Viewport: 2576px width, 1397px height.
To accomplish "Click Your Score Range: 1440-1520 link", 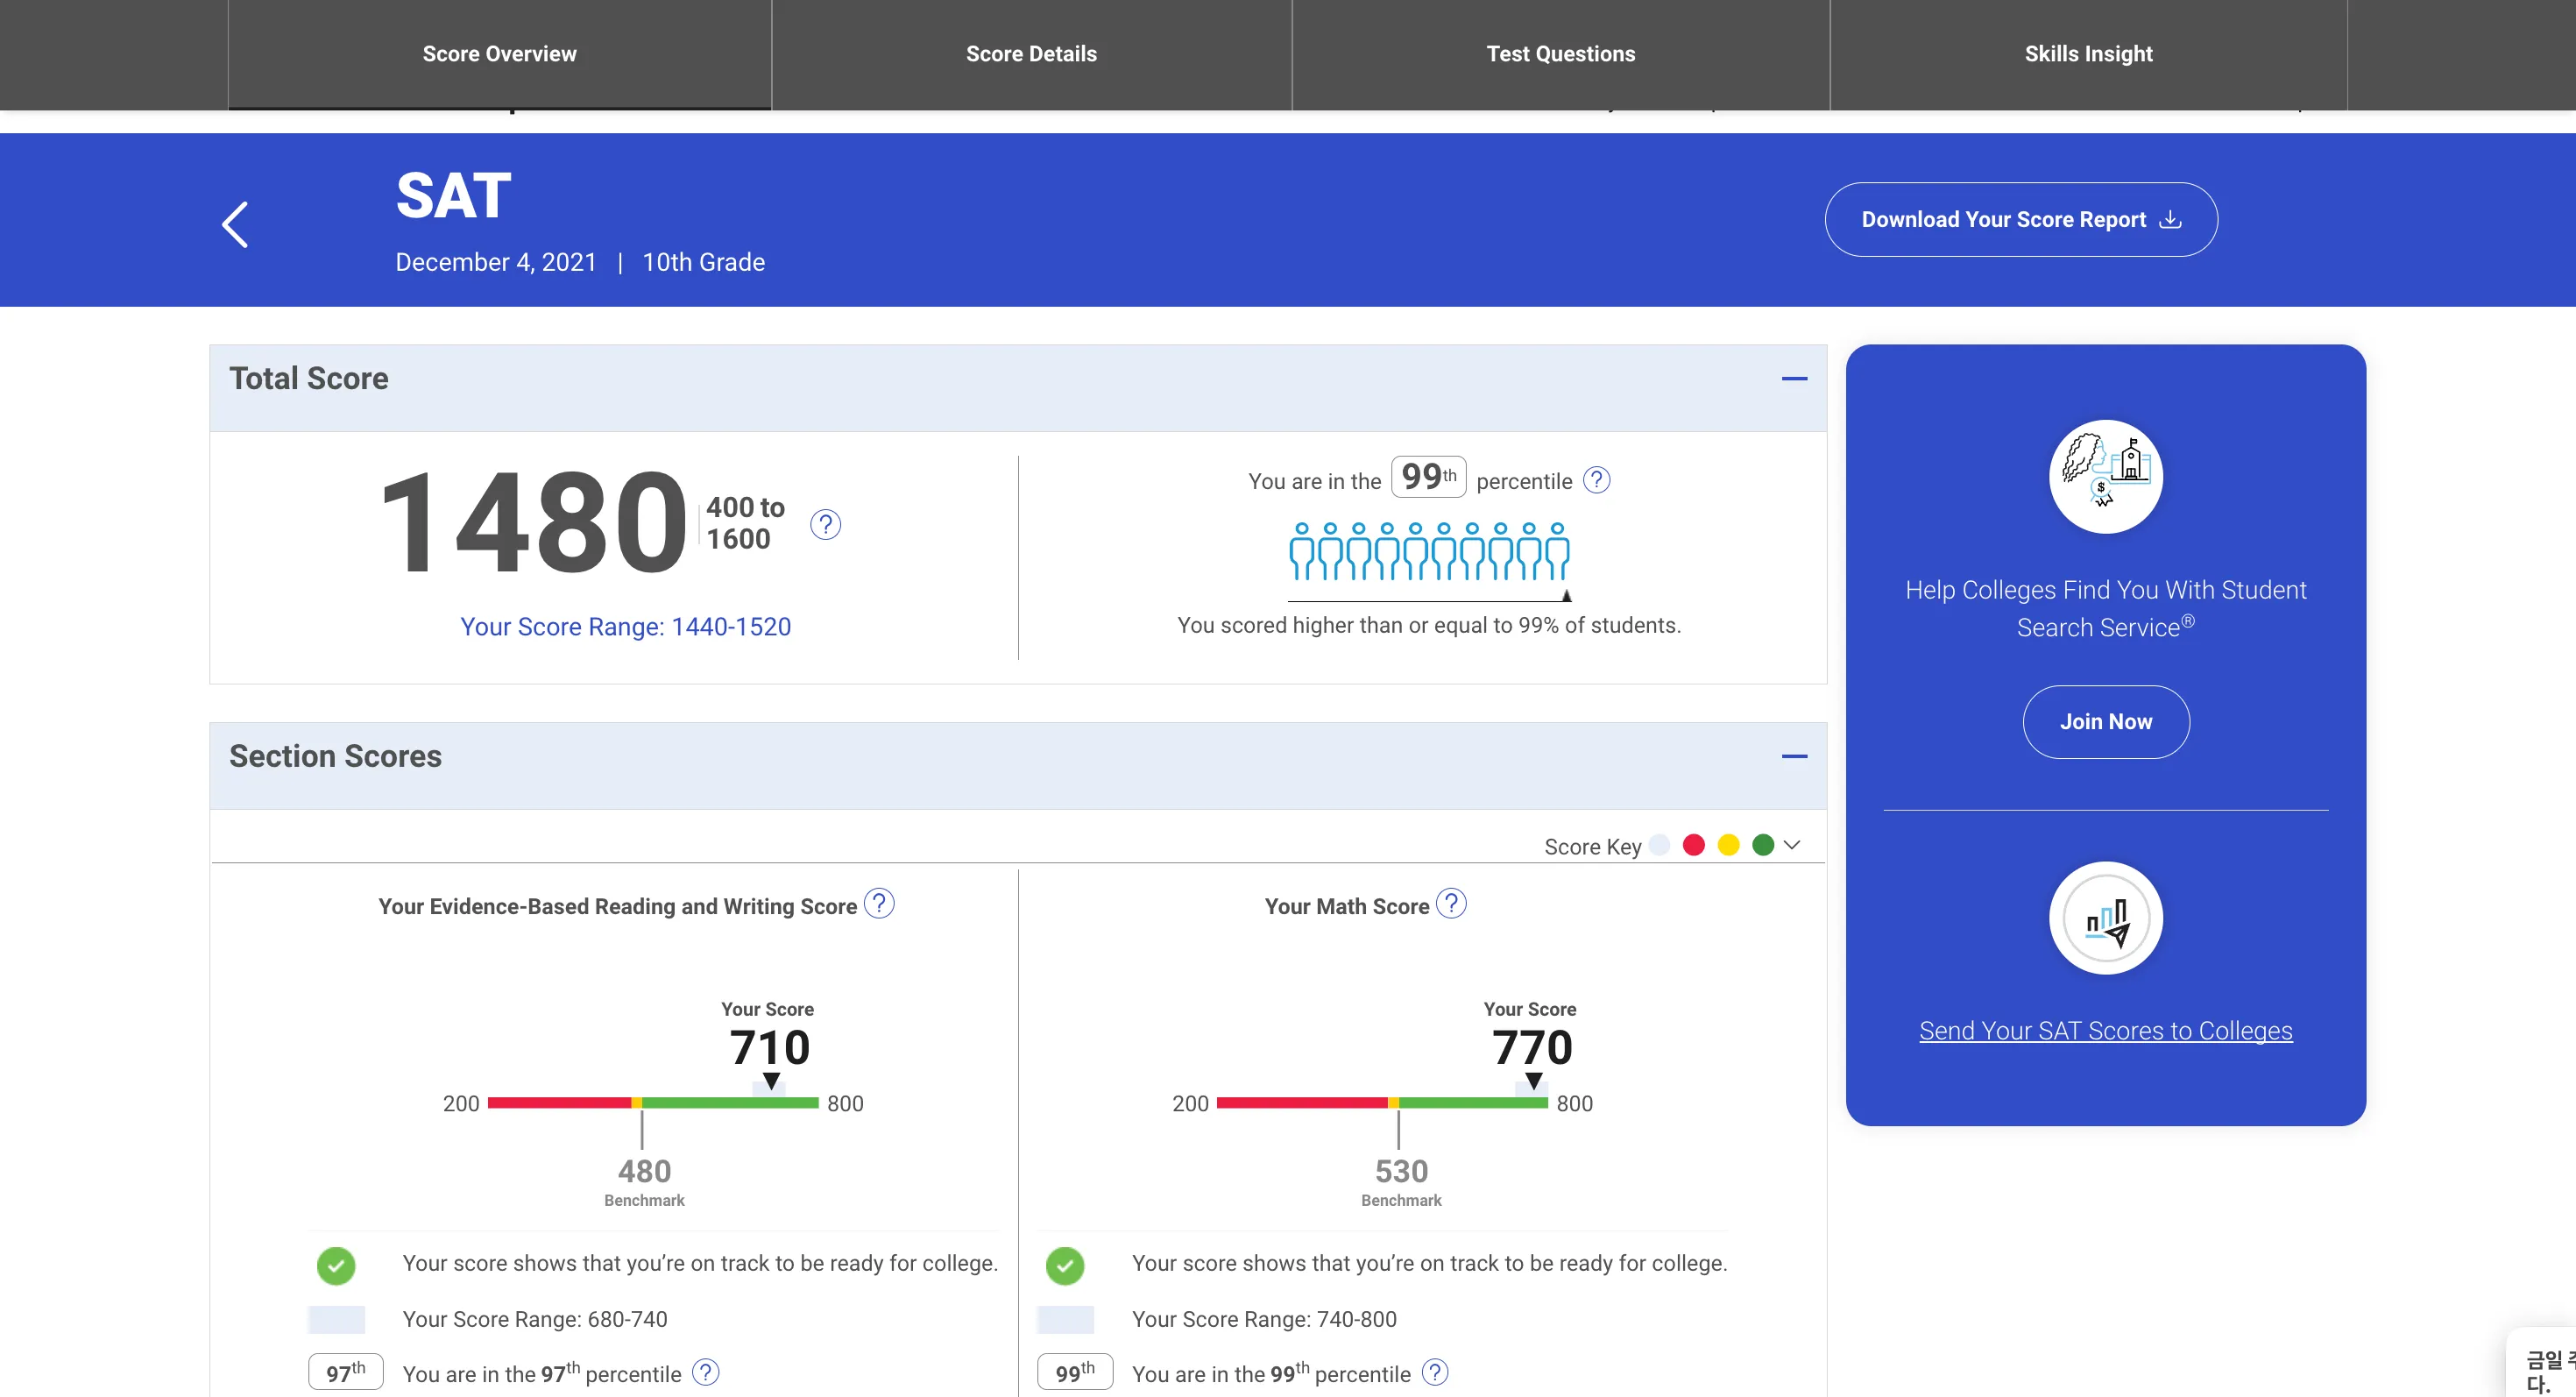I will (625, 627).
